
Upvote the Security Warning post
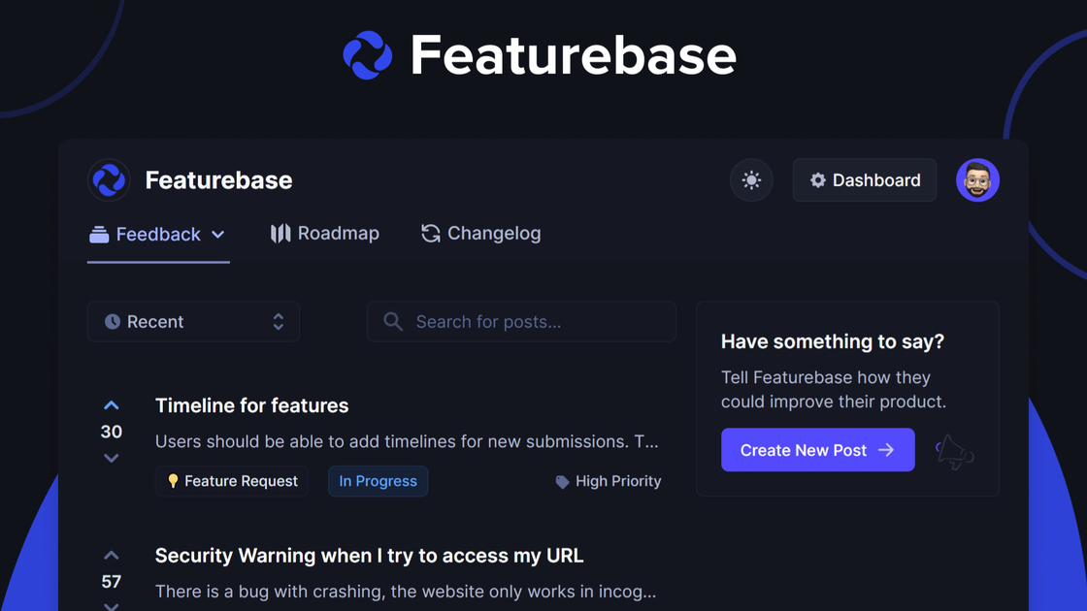click(x=112, y=556)
